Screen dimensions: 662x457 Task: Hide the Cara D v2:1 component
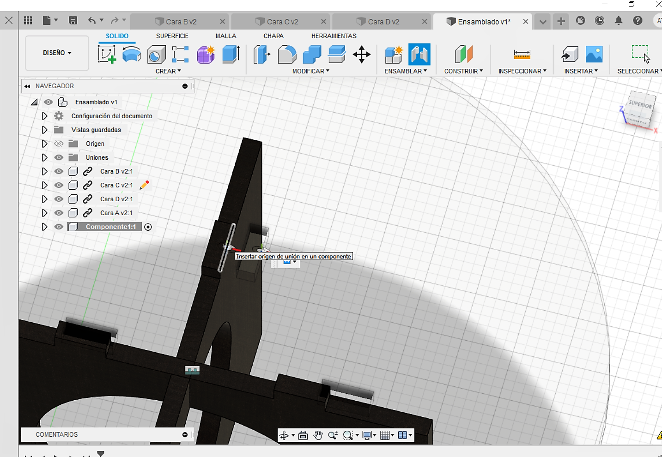(x=59, y=199)
